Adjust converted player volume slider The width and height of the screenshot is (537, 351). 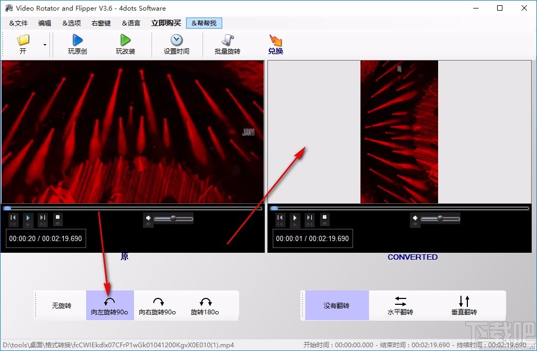pos(441,218)
